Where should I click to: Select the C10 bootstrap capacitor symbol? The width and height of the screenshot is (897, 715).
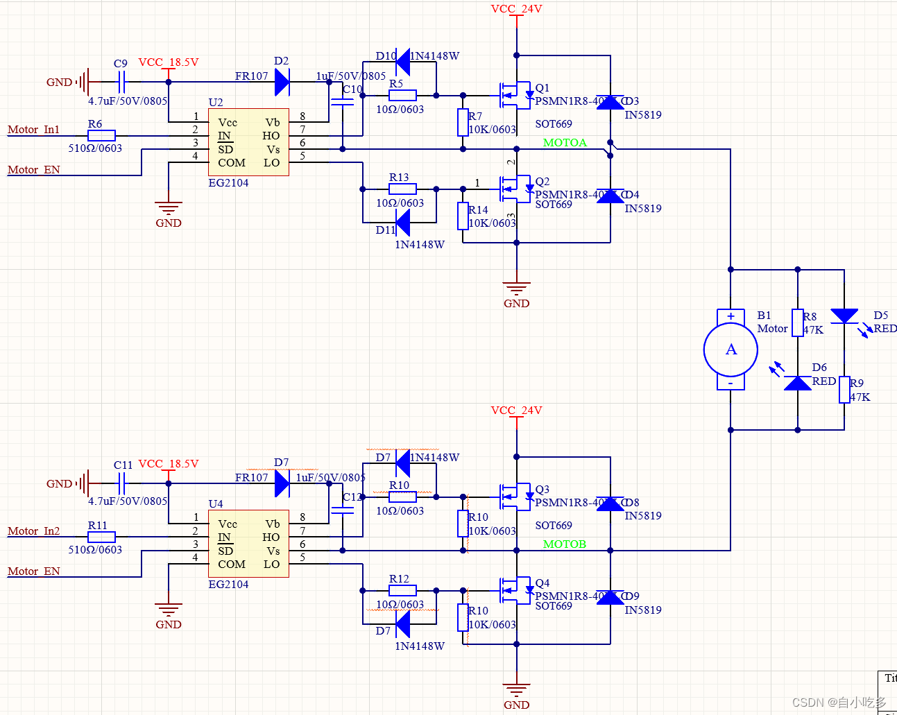click(343, 102)
